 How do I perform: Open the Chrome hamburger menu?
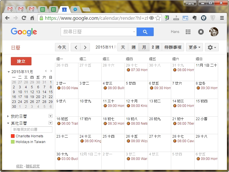(x=222, y=18)
